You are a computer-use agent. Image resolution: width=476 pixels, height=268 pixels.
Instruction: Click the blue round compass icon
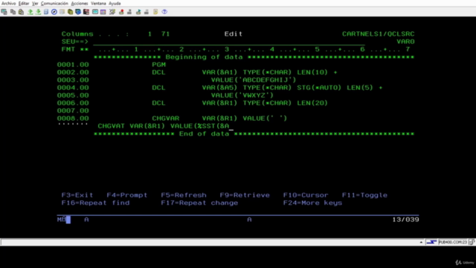pyautogui.click(x=54, y=12)
